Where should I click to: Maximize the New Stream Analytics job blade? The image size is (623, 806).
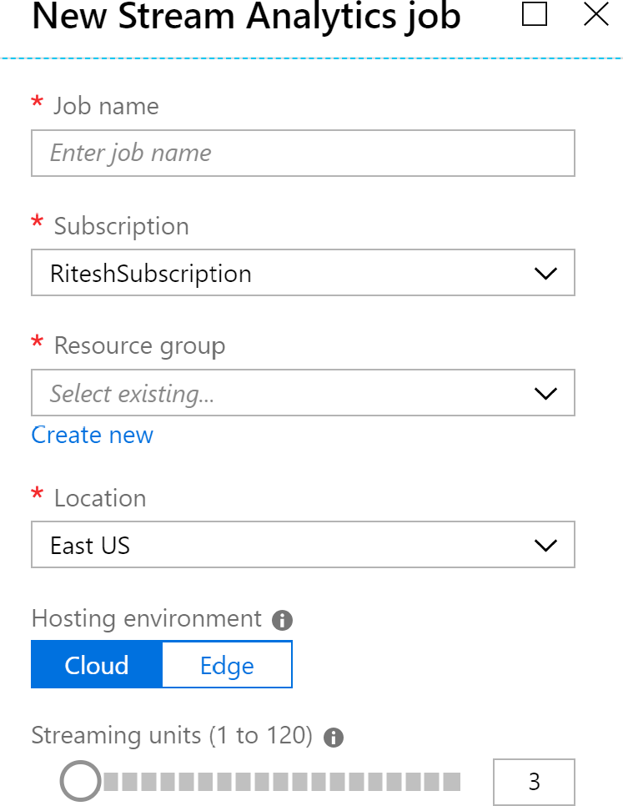click(535, 14)
